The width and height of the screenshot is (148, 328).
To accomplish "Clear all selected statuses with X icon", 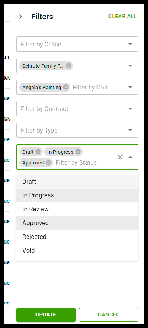I will tap(120, 157).
